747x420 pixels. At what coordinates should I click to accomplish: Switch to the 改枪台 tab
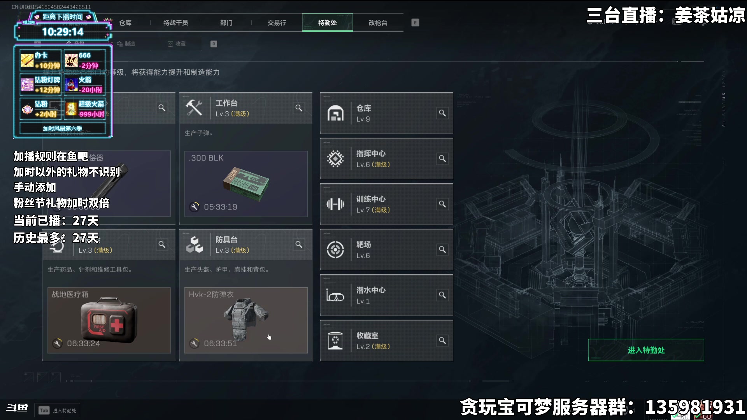378,23
